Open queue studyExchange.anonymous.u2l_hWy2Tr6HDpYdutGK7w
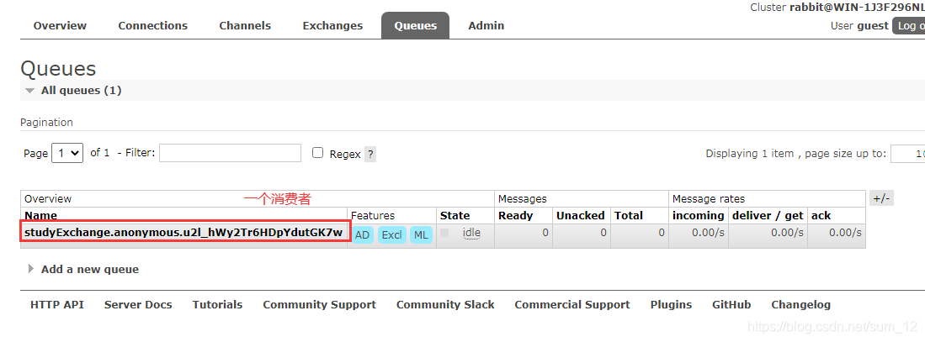 click(183, 233)
